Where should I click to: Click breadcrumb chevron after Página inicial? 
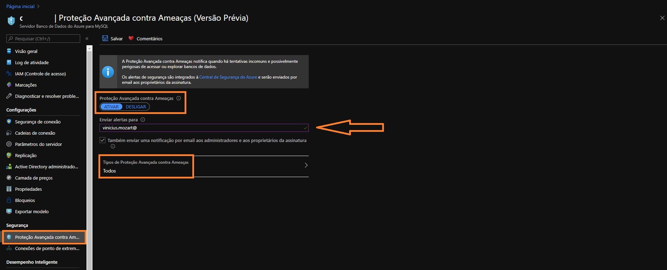point(38,6)
